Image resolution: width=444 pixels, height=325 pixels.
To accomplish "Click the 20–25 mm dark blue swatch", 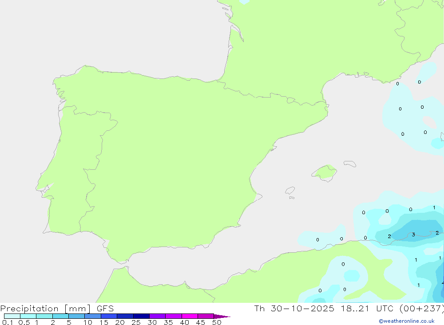I will tap(125, 316).
